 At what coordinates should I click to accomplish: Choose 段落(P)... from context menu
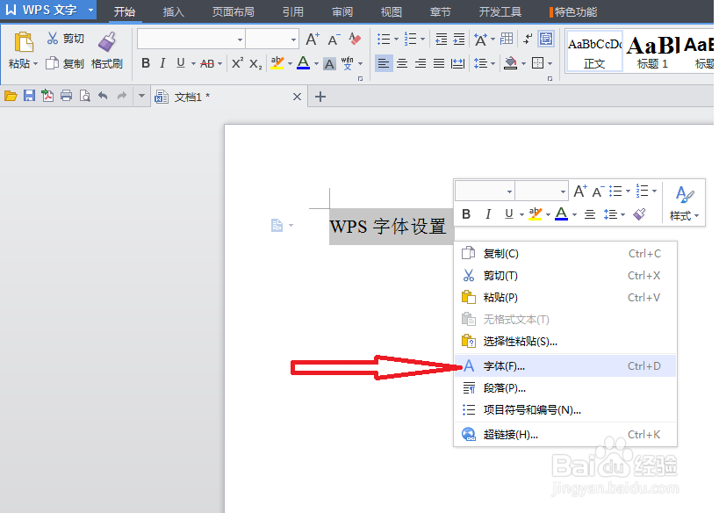pyautogui.click(x=565, y=388)
